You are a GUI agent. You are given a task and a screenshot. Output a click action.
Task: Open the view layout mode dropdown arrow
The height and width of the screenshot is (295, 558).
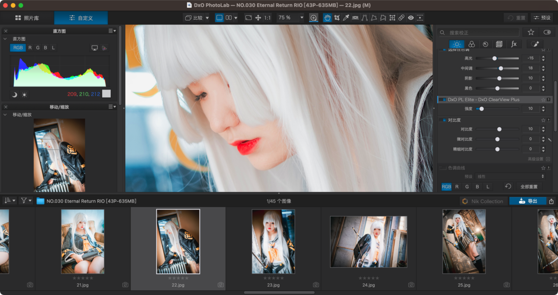coord(236,18)
